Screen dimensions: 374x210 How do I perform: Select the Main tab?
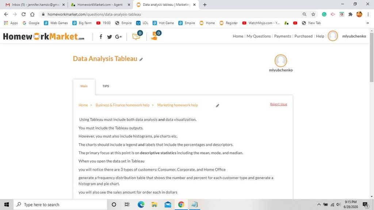pyautogui.click(x=84, y=86)
